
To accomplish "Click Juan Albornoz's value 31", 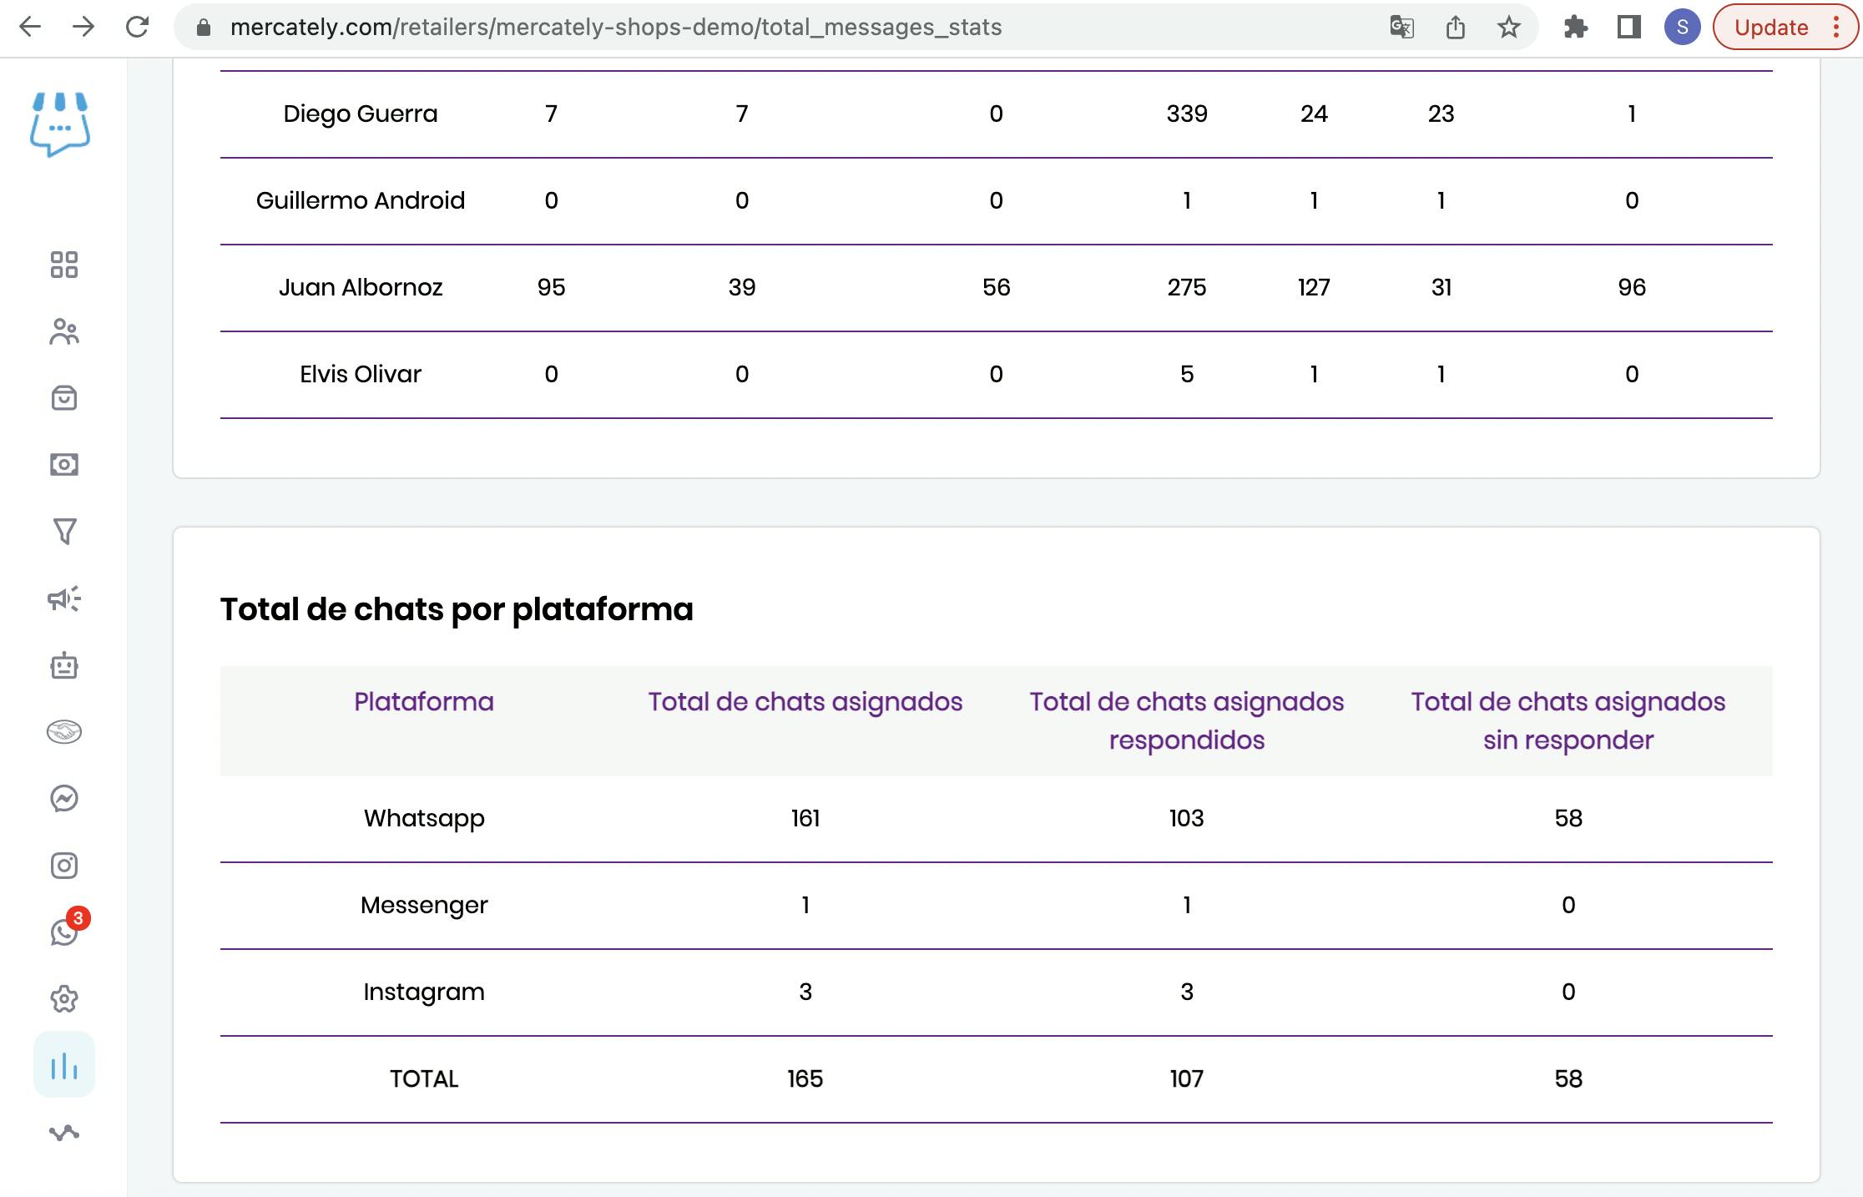I will click(1441, 287).
